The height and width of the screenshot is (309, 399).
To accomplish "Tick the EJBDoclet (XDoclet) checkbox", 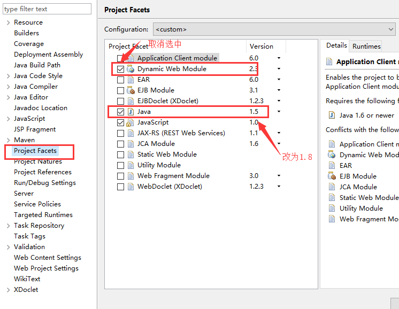I will click(120, 101).
